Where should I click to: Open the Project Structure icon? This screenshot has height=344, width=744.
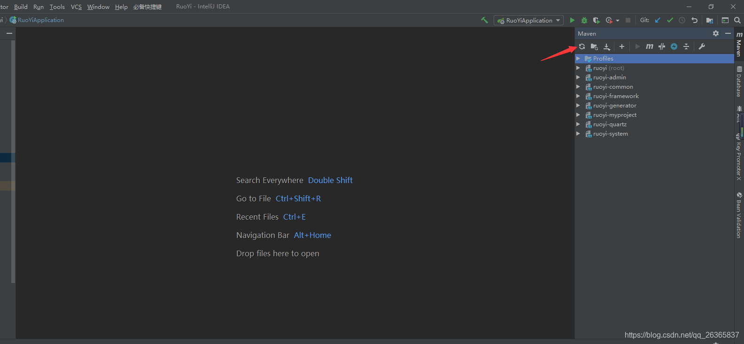tap(710, 20)
